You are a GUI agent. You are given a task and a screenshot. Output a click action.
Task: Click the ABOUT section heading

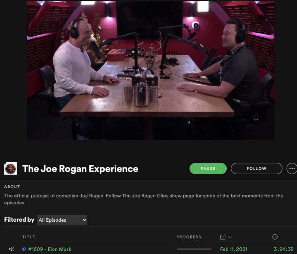tap(12, 187)
